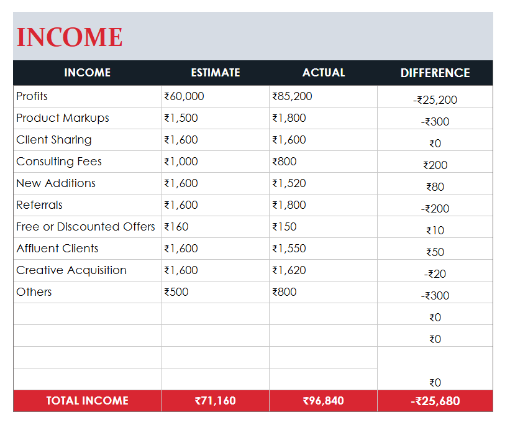Click the INCOME title heading

(x=70, y=37)
